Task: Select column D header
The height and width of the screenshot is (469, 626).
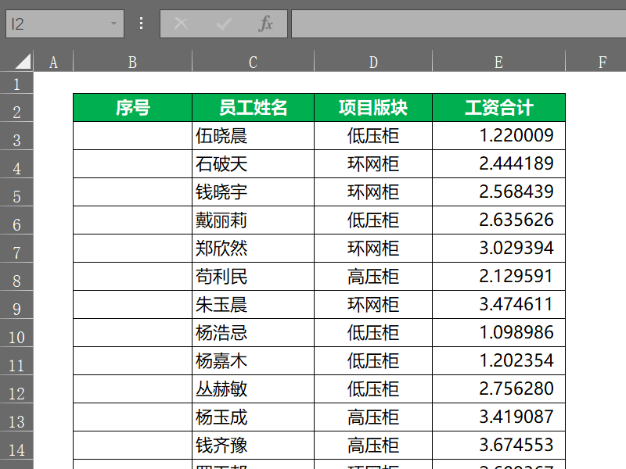Action: [373, 62]
